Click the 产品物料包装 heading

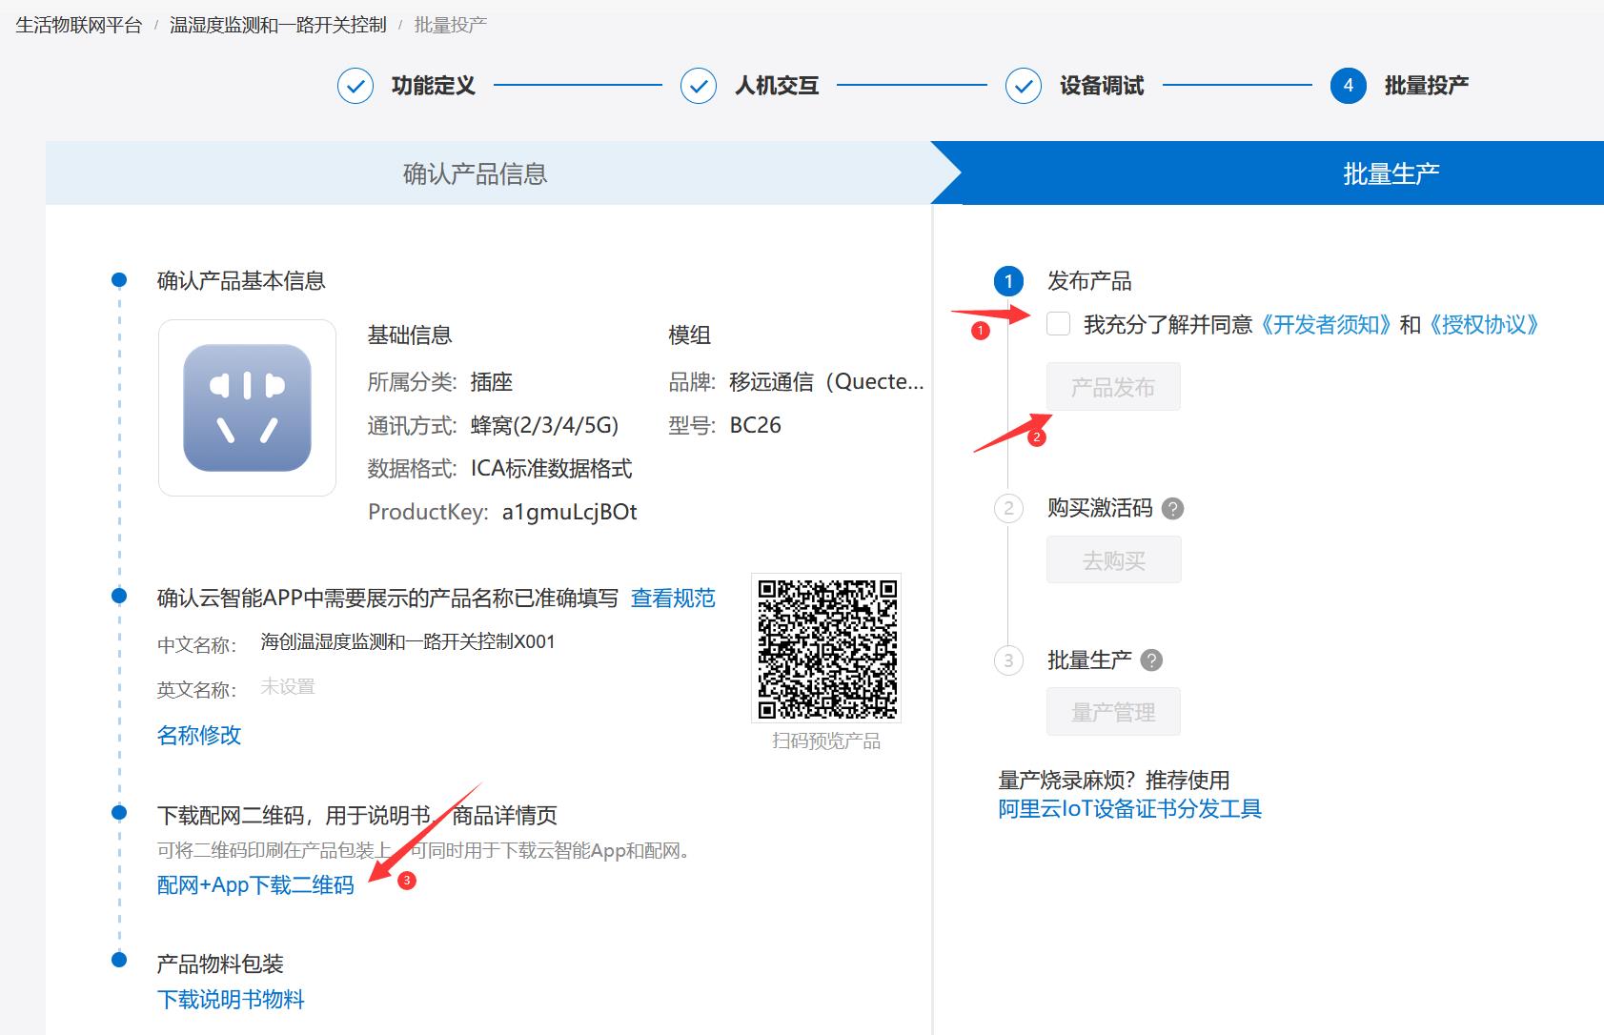pyautogui.click(x=220, y=964)
